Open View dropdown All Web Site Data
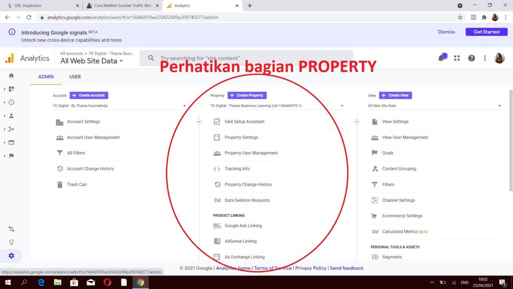 click(x=435, y=106)
